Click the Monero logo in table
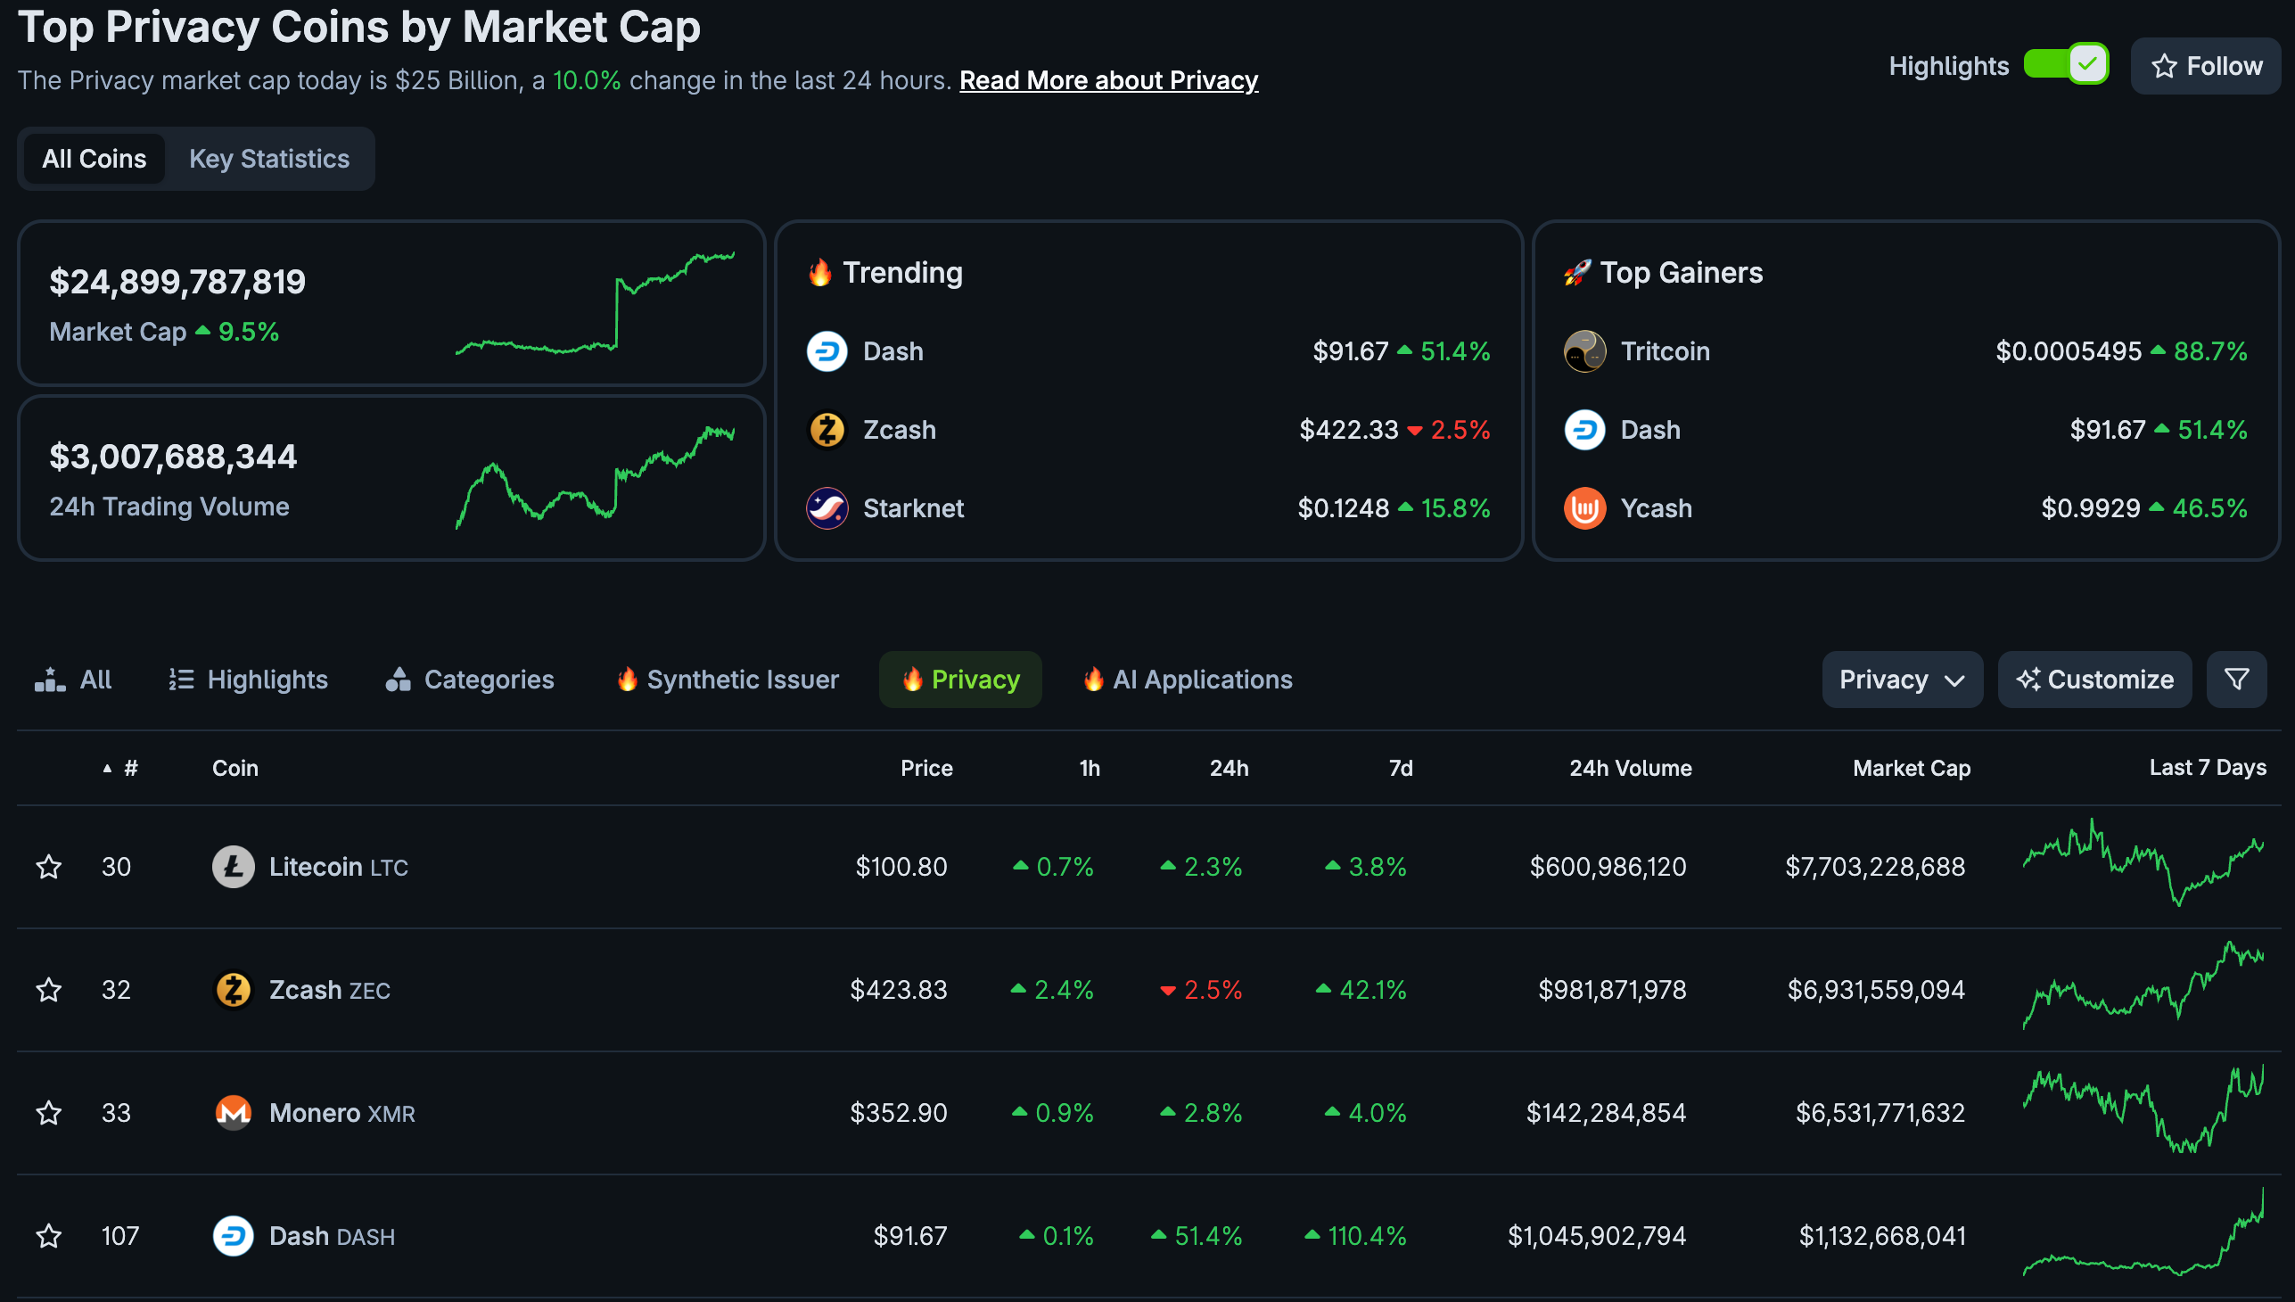 [234, 1113]
